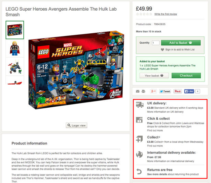Open the View basket button

(154, 76)
